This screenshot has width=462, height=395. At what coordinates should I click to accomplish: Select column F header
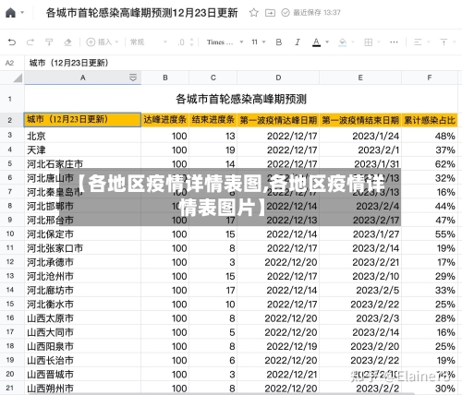(x=430, y=78)
